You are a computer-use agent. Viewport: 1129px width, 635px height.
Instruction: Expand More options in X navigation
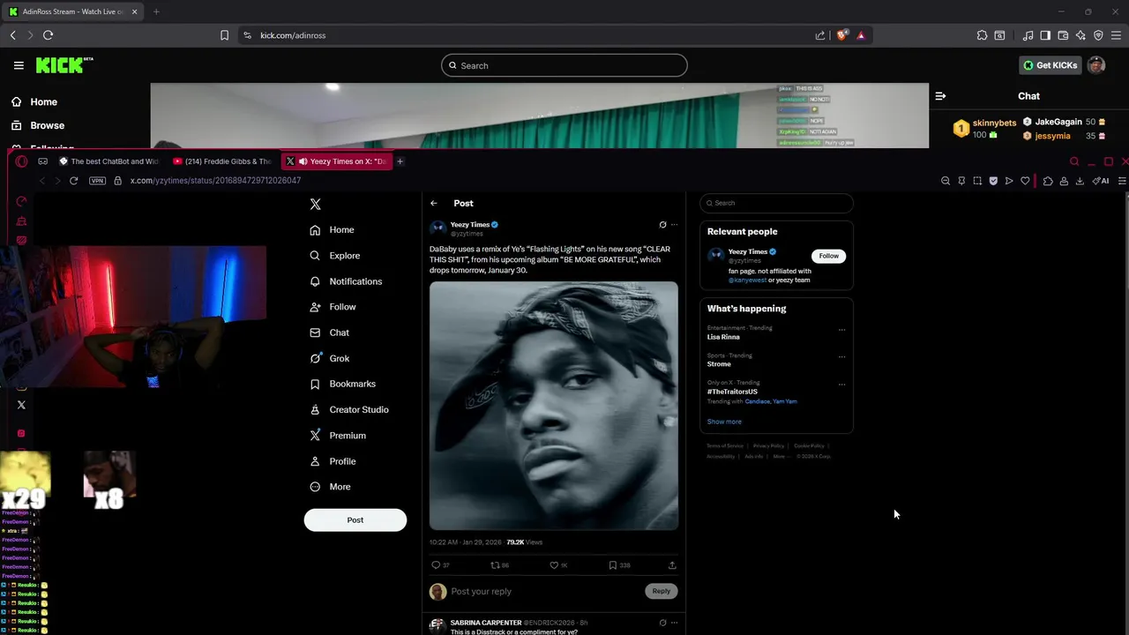click(x=331, y=487)
